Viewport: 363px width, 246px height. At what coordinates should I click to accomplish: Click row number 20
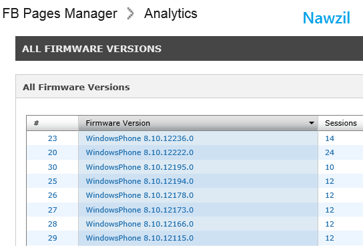[x=53, y=152]
